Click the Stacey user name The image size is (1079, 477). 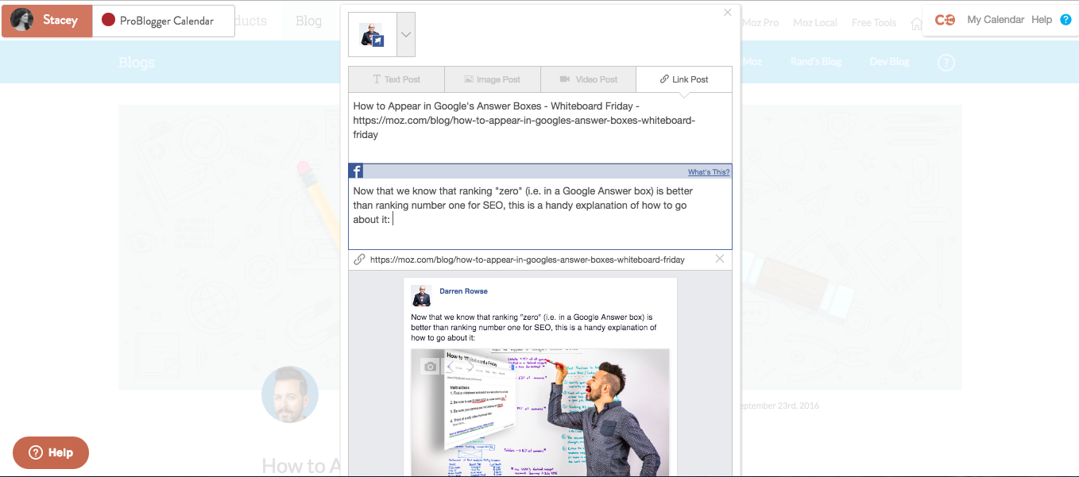[60, 21]
